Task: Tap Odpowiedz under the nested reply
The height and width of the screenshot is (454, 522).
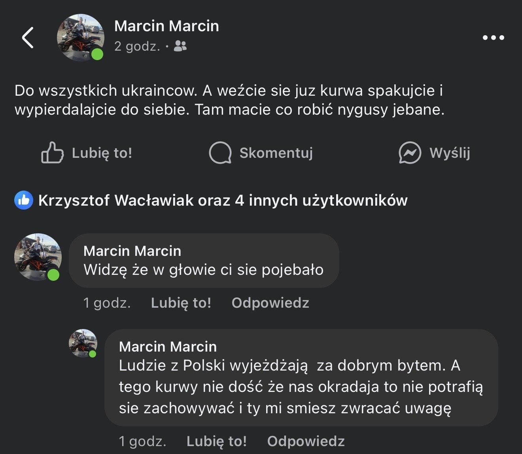Action: pyautogui.click(x=306, y=441)
